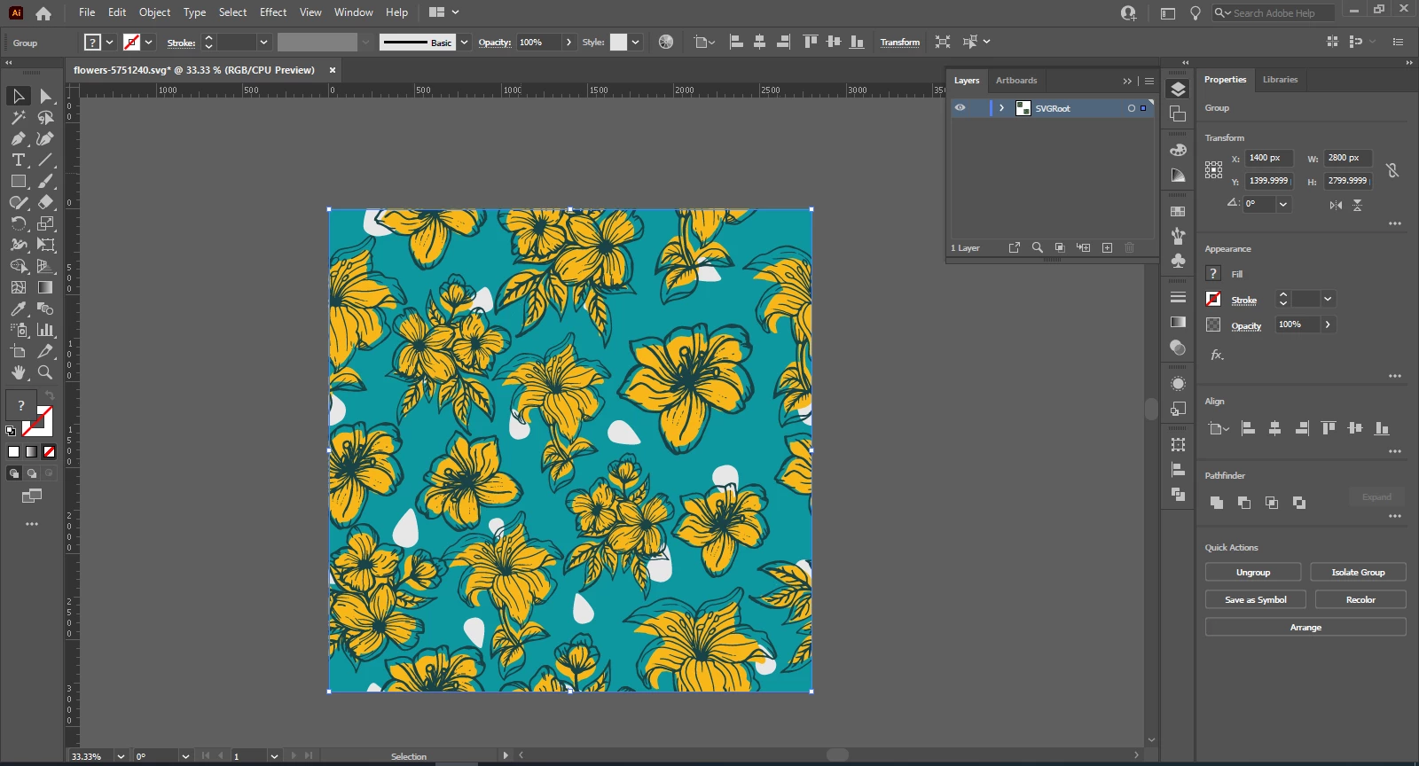Expand the SVGRoot layer contents

(1001, 108)
